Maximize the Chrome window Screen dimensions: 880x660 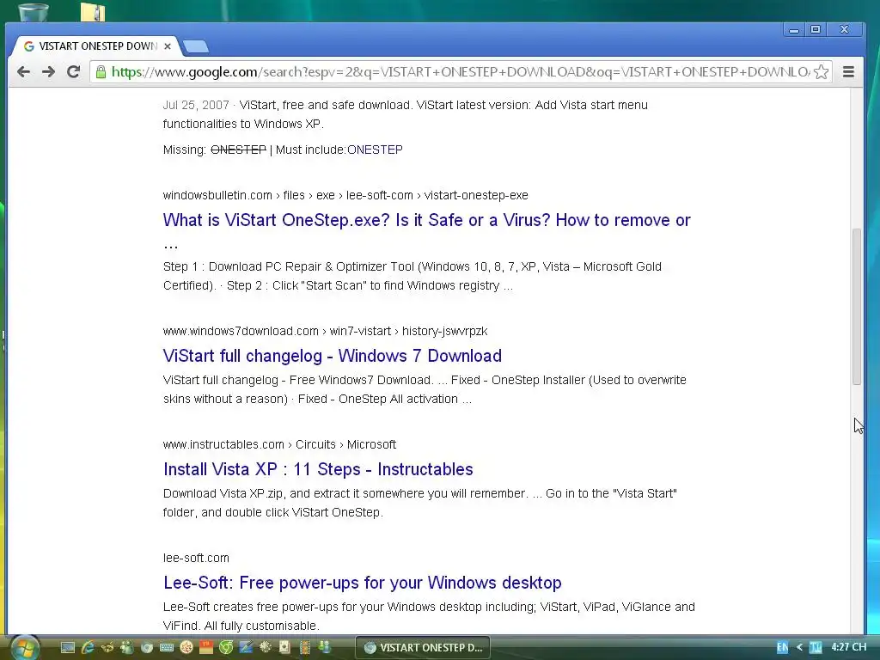click(816, 29)
